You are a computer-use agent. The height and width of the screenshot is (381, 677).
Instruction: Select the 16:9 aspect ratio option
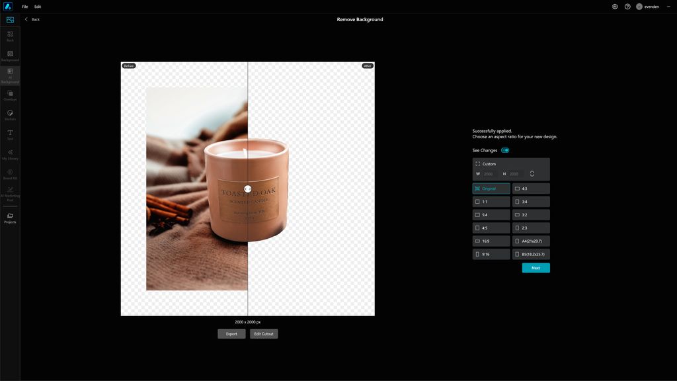491,241
